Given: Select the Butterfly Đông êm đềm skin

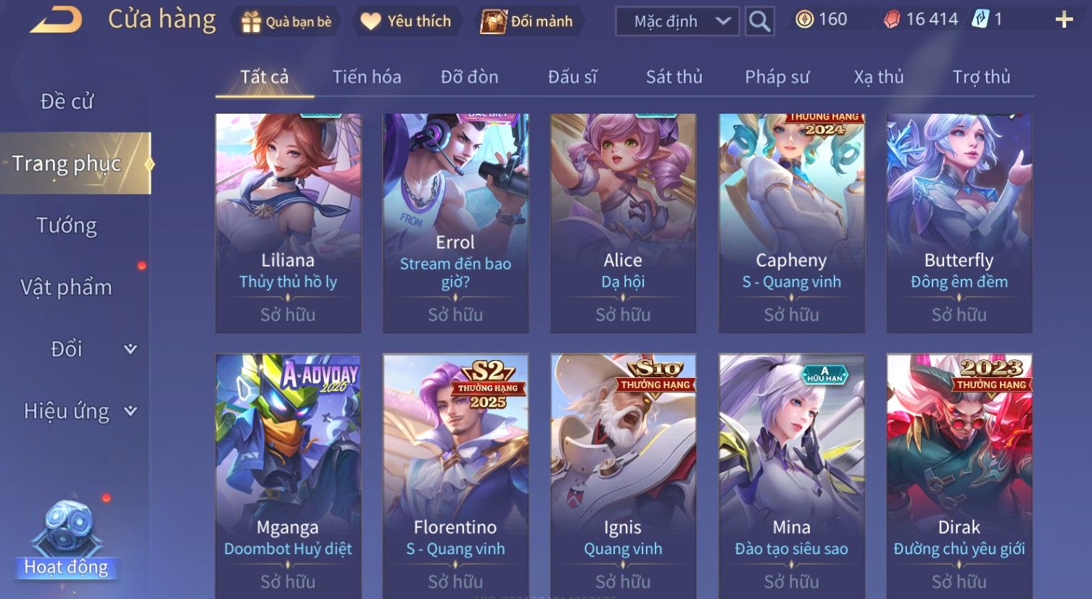Looking at the screenshot, I should click(959, 223).
